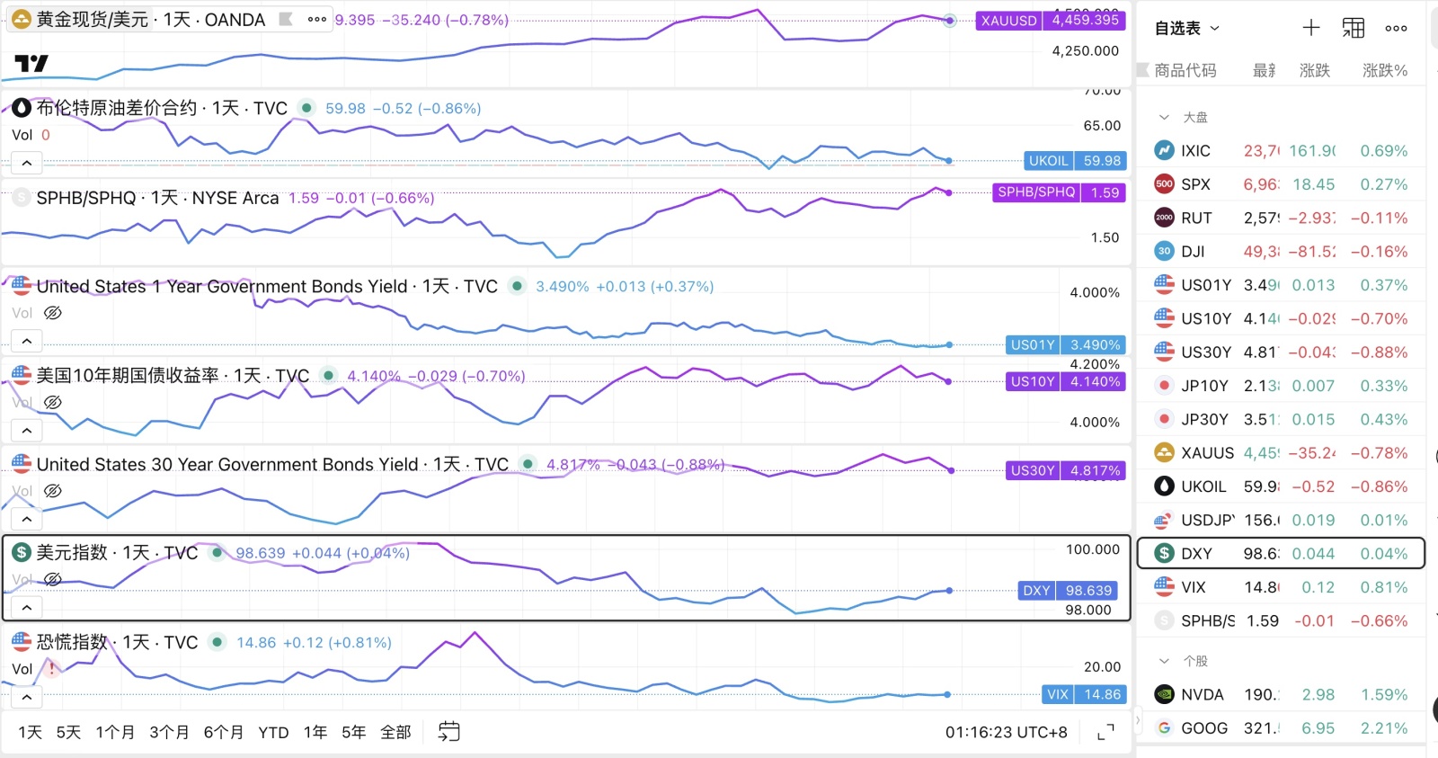Select the 3个月 time range tab
The height and width of the screenshot is (758, 1438).
169,732
